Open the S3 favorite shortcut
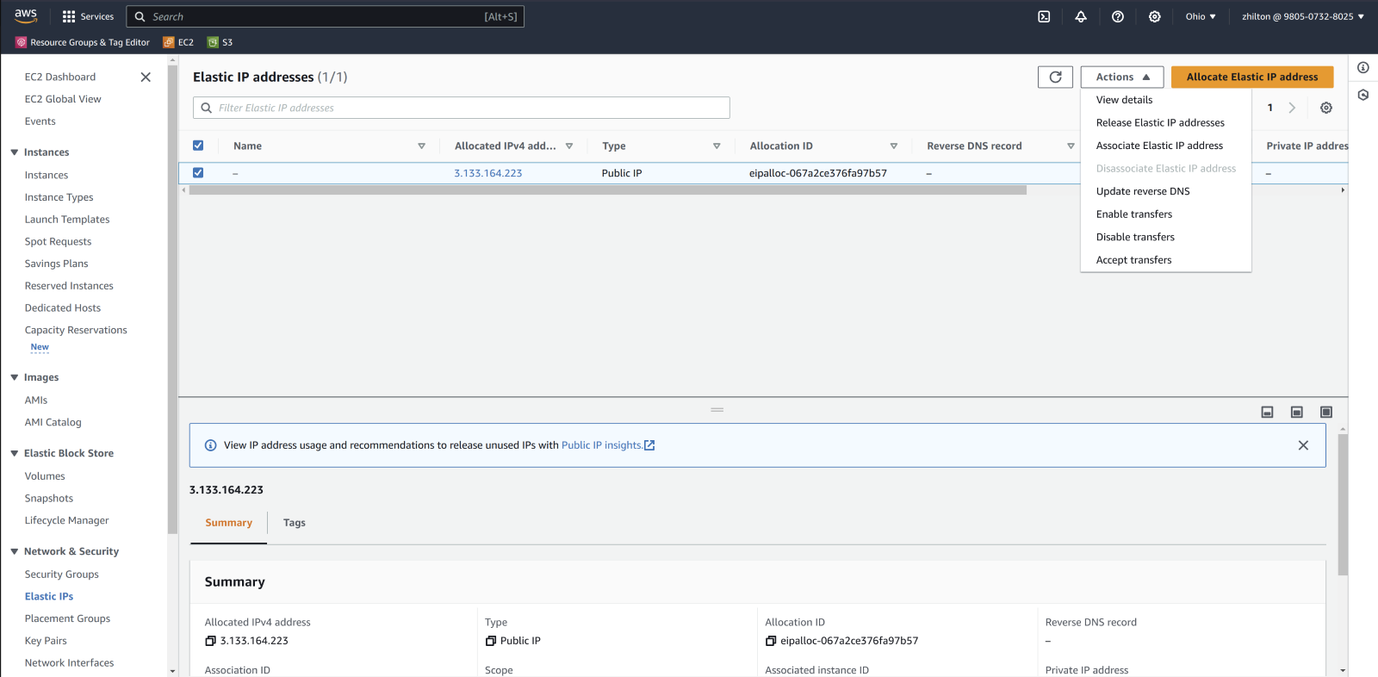This screenshot has height=677, width=1378. tap(220, 42)
